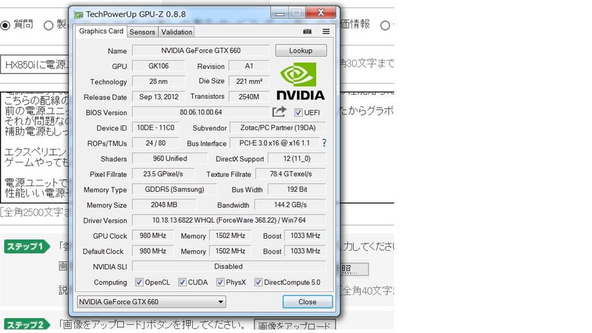Open the NVIDIA GeForce GTX 660 dropdown
The image size is (592, 333).
pos(151,302)
